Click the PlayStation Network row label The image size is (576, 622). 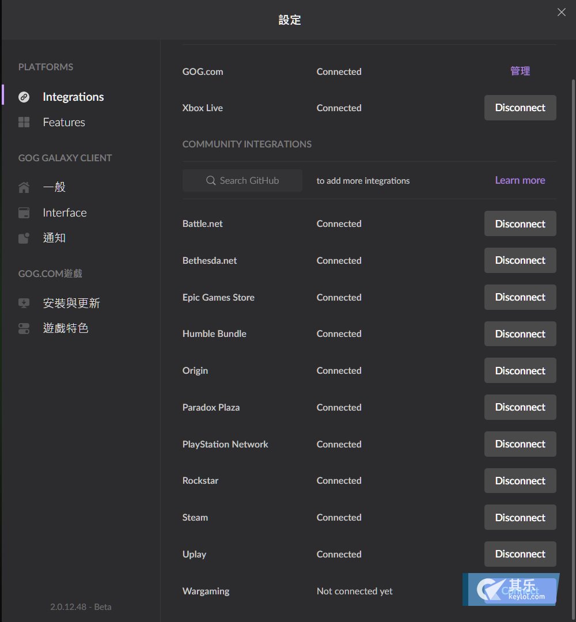pos(225,444)
